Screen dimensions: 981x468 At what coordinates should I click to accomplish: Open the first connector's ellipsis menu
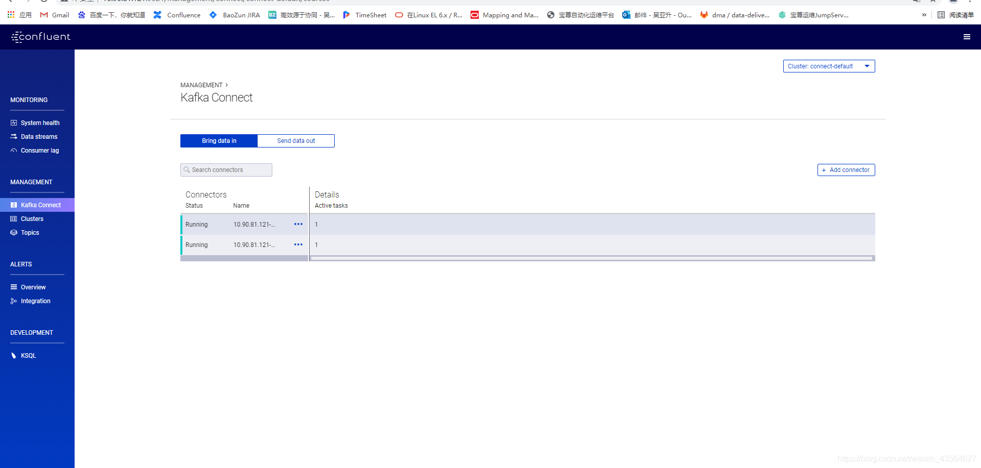[x=298, y=224]
